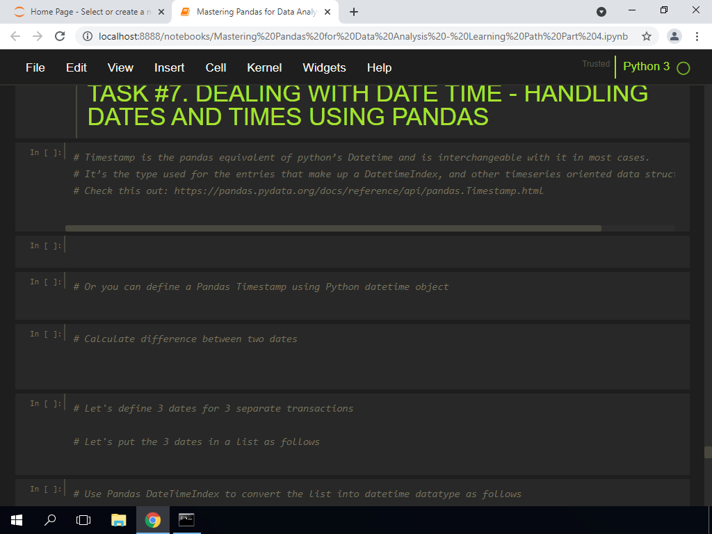Open Task View on taskbar
This screenshot has width=712, height=534.
(x=83, y=520)
